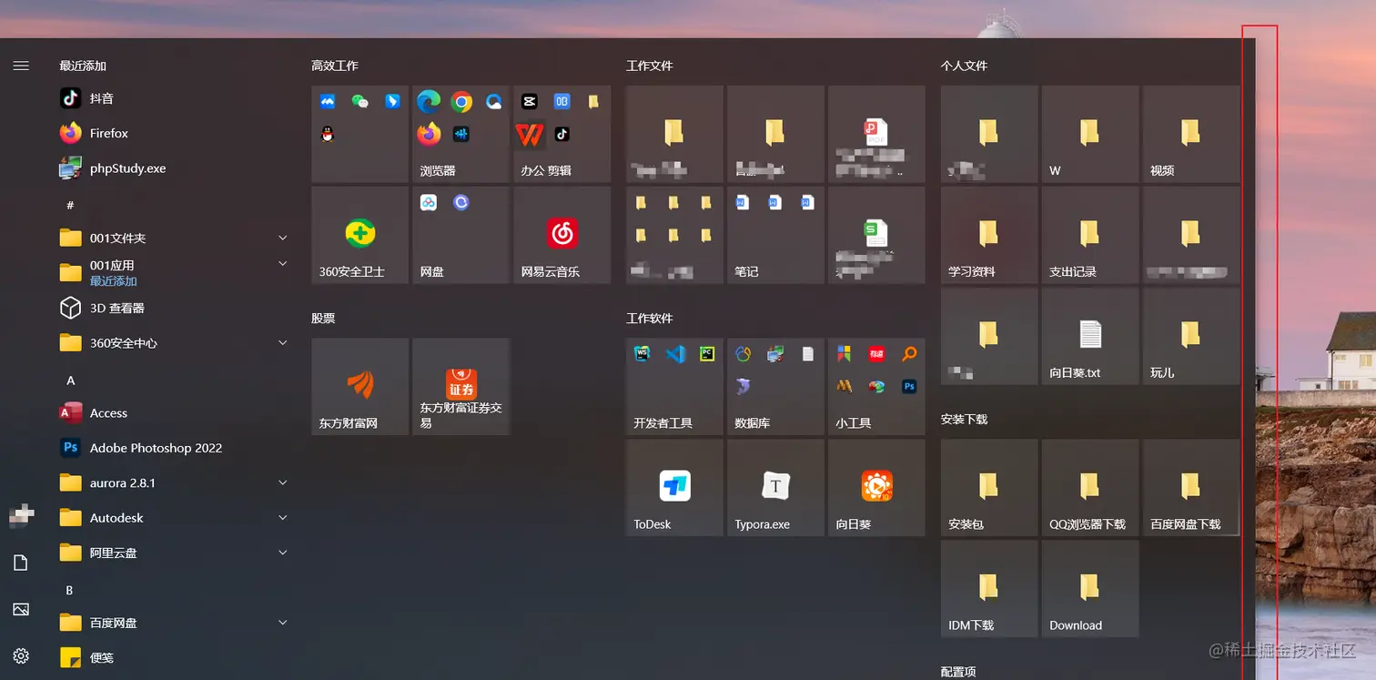Image resolution: width=1376 pixels, height=680 pixels.
Task: Open the 东方财富证券交易 tile
Action: pyautogui.click(x=461, y=387)
